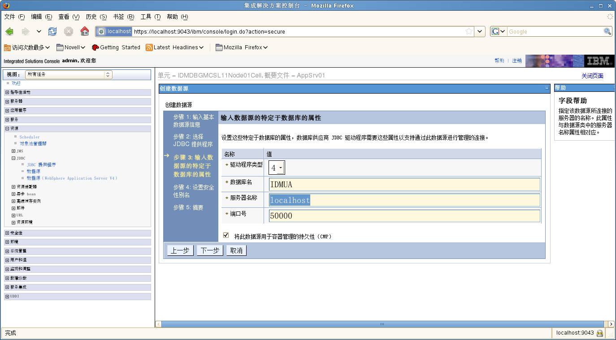Image resolution: width=616 pixels, height=340 pixels.
Task: Open the Mozilla Firefox bookmarks folder
Action: pos(242,47)
